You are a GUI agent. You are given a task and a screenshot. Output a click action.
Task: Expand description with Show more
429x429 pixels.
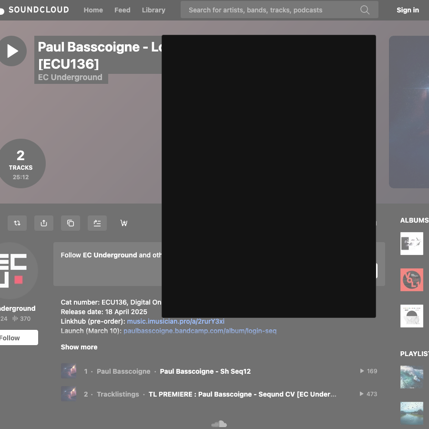(79, 347)
